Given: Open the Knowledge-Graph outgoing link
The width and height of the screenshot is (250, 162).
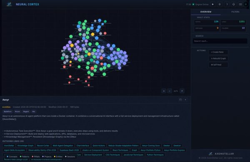Looking at the screenshot, I should pyautogui.click(x=25, y=145).
